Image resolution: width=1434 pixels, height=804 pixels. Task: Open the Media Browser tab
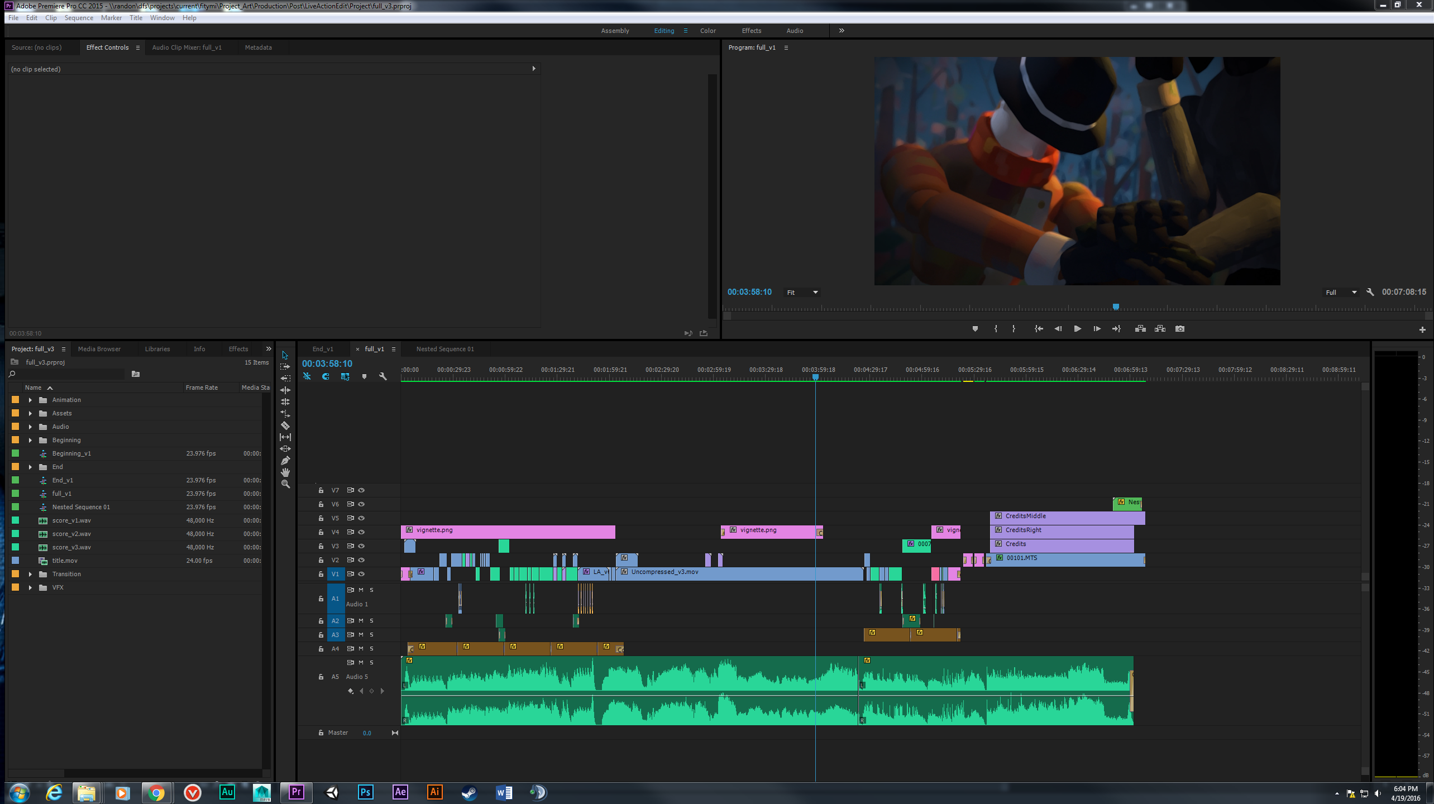(99, 349)
